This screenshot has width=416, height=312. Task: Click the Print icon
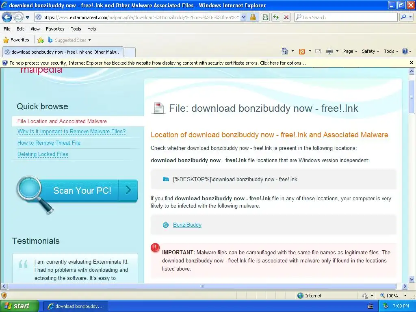pos(329,51)
